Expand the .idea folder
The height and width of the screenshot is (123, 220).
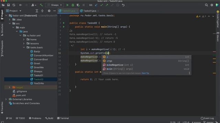coord(10,20)
